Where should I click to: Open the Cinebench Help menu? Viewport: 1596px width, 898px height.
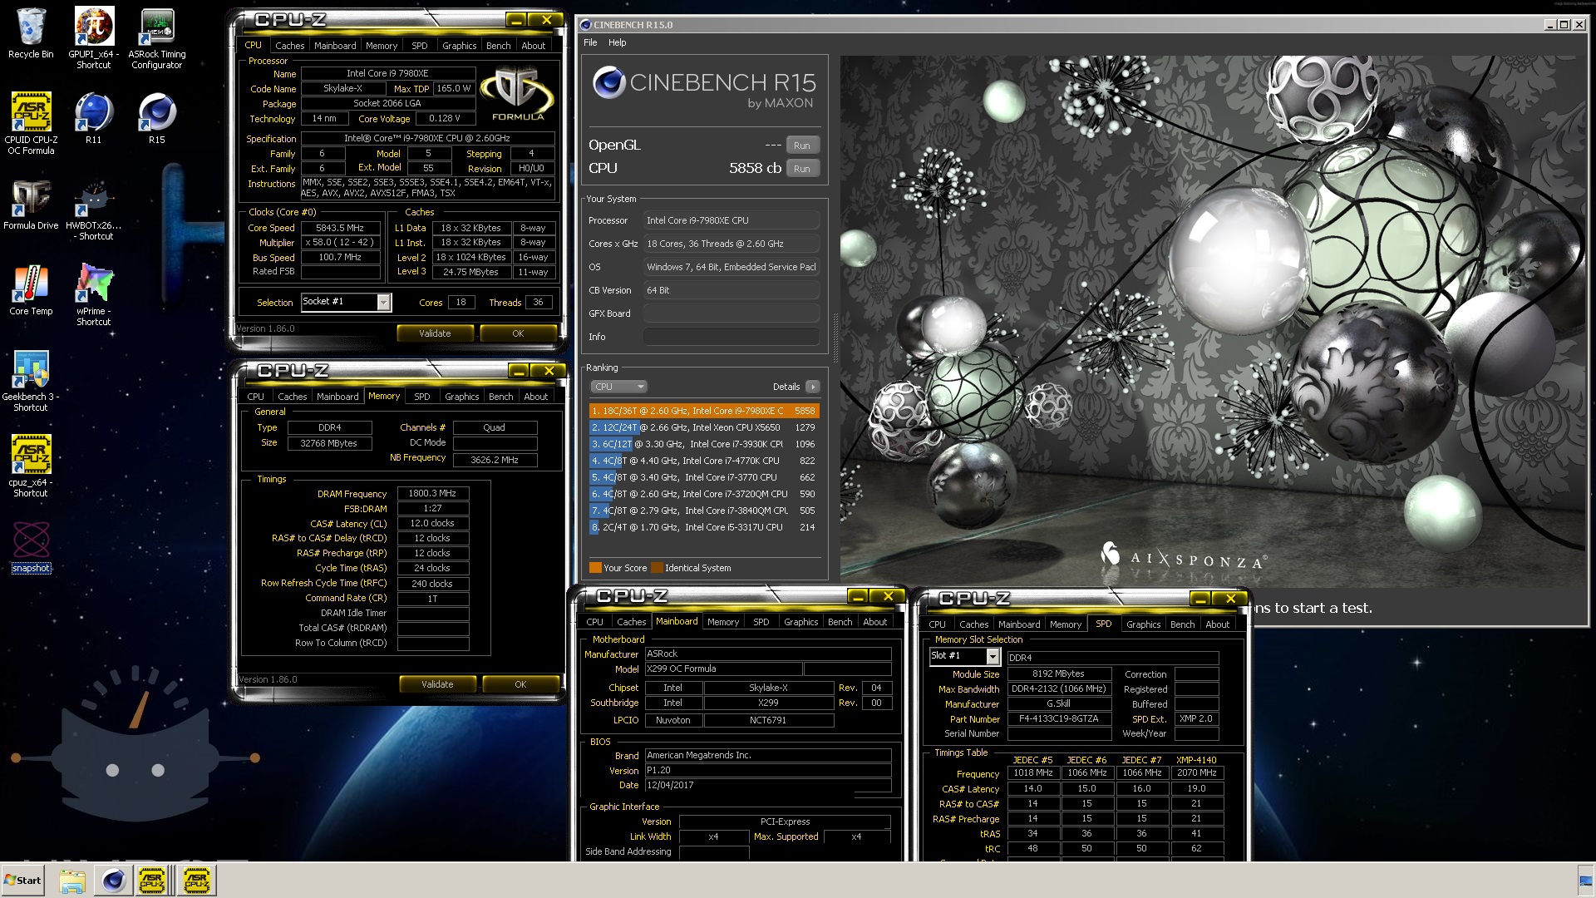[x=617, y=42]
